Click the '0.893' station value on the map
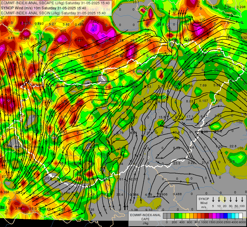Screen dimensions: 247x227 point(39,24)
